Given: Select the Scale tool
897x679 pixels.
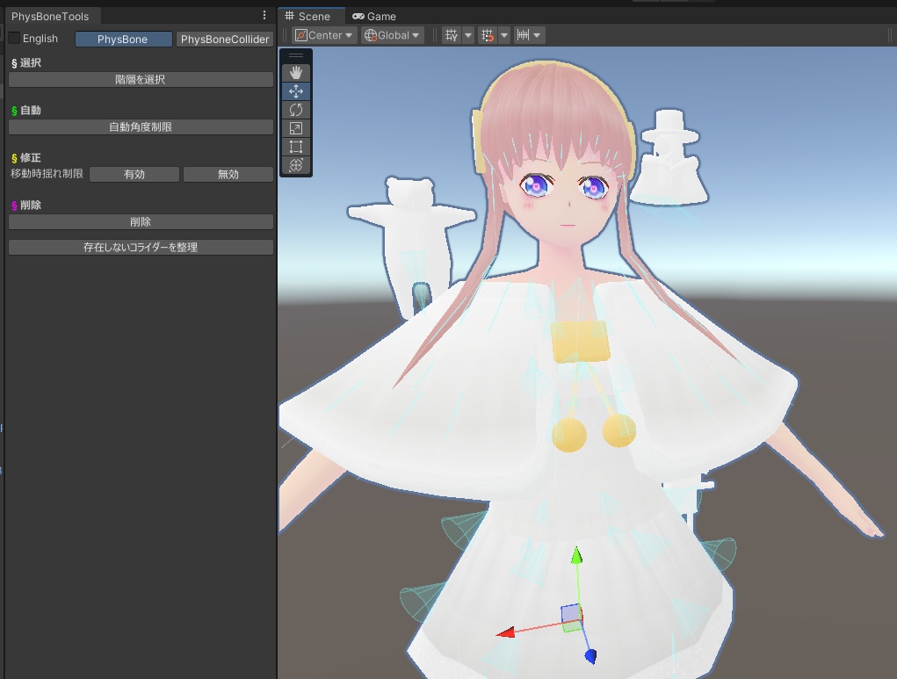Looking at the screenshot, I should click(296, 128).
